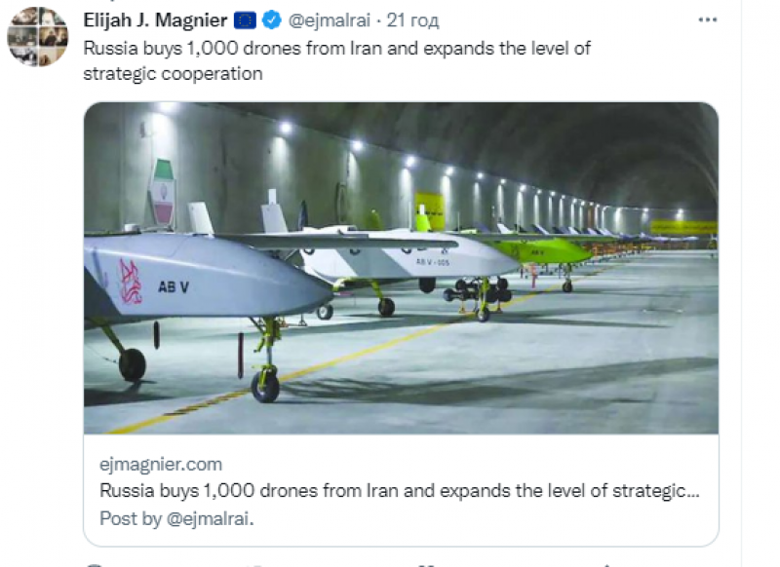This screenshot has height=567, width=780.
Task: Click Elijah J. Magnier's profile avatar
Action: click(x=37, y=35)
